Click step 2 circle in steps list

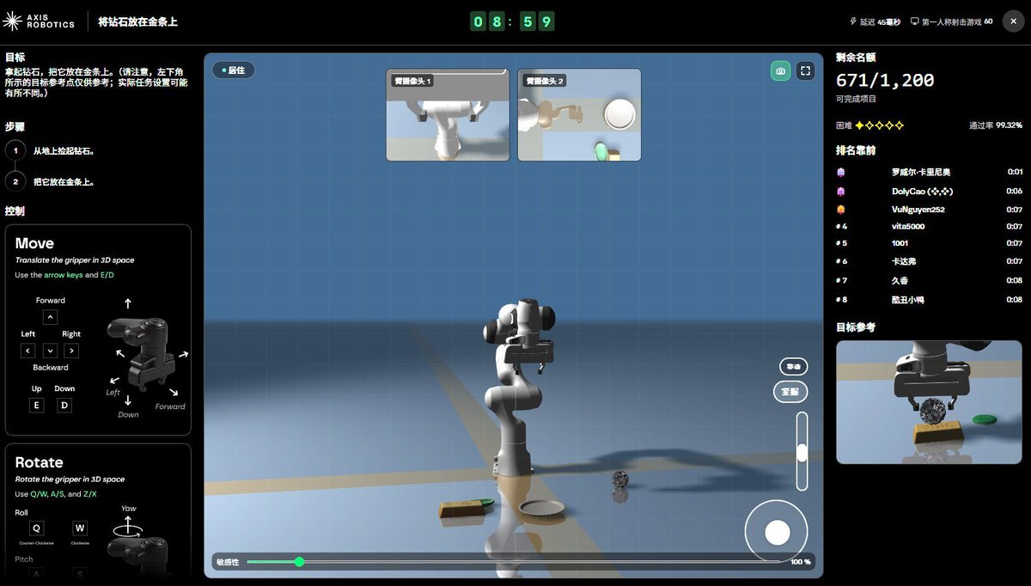tap(15, 181)
